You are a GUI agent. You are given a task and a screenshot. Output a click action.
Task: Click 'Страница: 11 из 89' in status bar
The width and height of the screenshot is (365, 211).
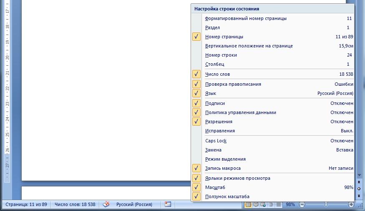[26, 204]
